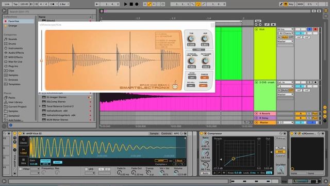Screen dimensions: 330x186
Task: Enable Key map mode
Action: point(291,4)
